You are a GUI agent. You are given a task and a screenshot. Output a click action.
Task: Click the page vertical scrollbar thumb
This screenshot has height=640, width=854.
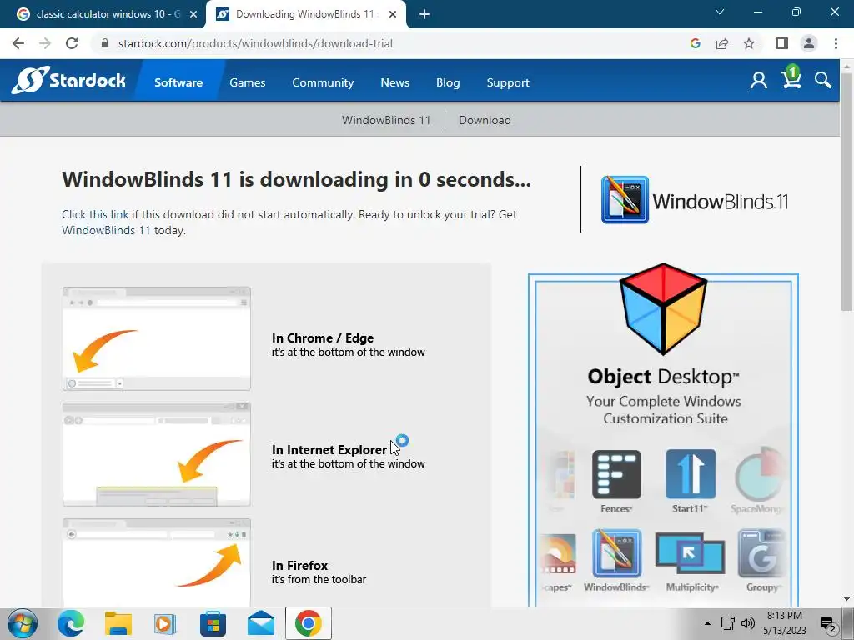(846, 191)
